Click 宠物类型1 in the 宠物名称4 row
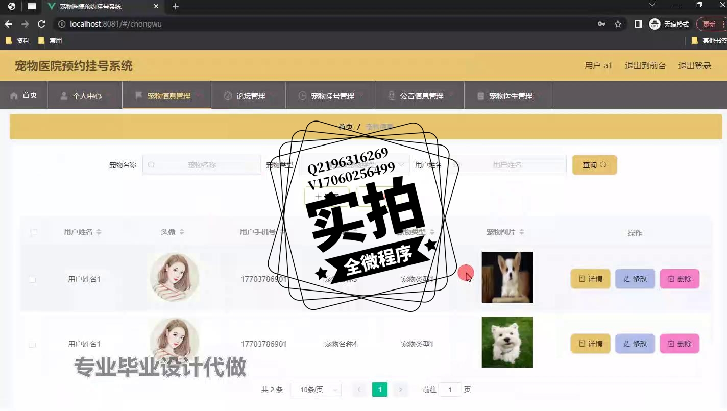Screen dimensions: 727x411 [417, 344]
